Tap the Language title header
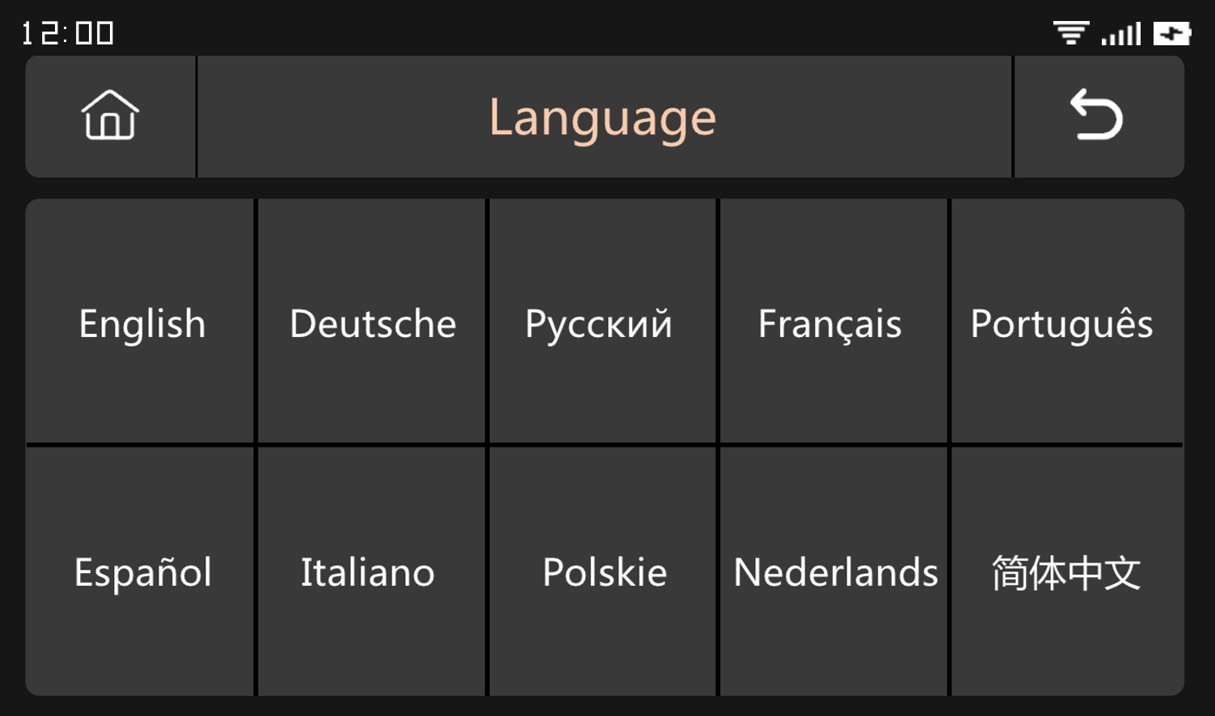Screen dimensions: 1215x716 pos(603,117)
